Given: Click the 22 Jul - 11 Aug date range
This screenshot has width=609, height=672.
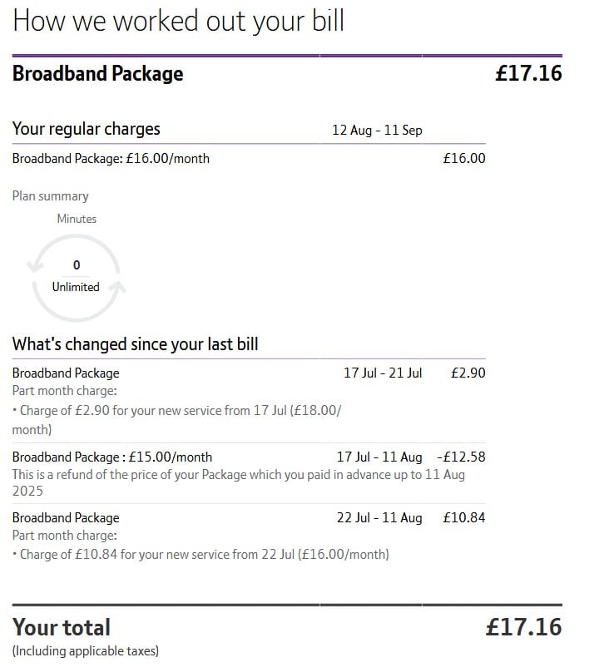Looking at the screenshot, I should pyautogui.click(x=379, y=517).
